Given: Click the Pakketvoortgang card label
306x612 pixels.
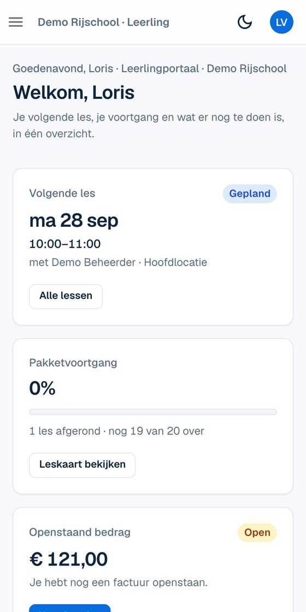Looking at the screenshot, I should tap(73, 363).
